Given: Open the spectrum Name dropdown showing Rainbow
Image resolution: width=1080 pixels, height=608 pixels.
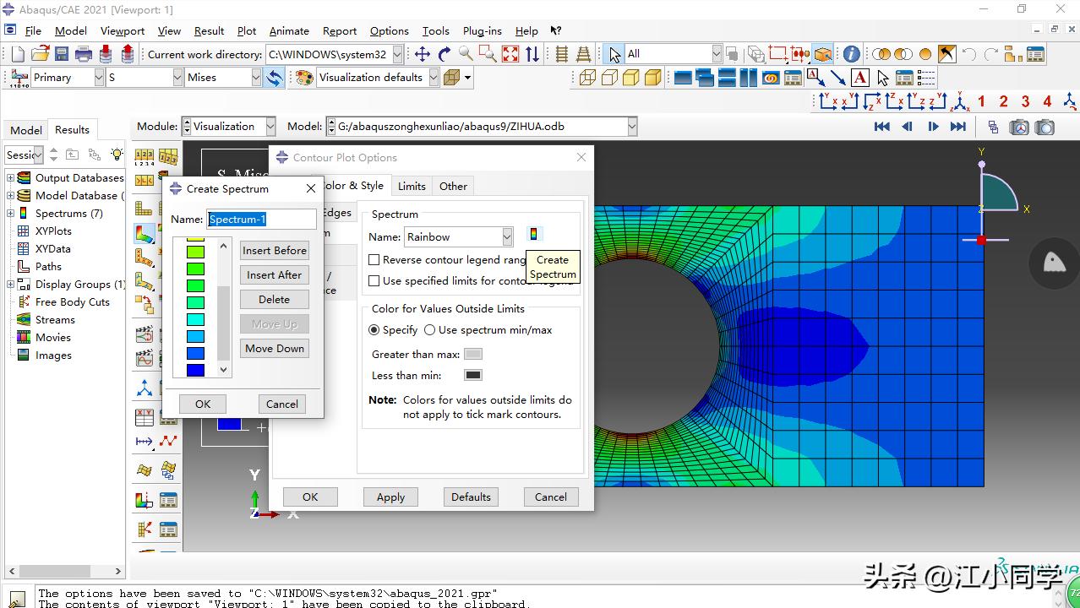Looking at the screenshot, I should pyautogui.click(x=507, y=237).
